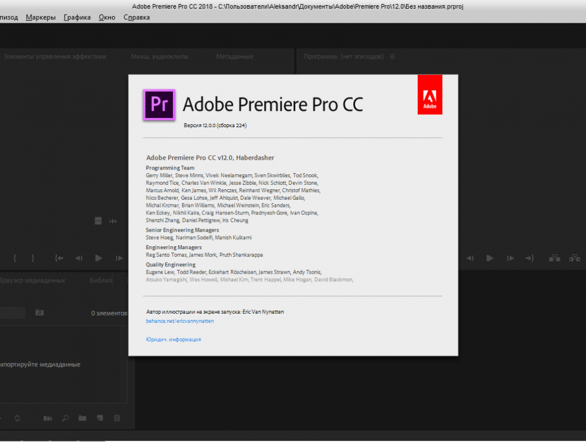Screen dimensions: 586x442
Task: Play sequence in the Program monitor
Action: tap(490, 258)
